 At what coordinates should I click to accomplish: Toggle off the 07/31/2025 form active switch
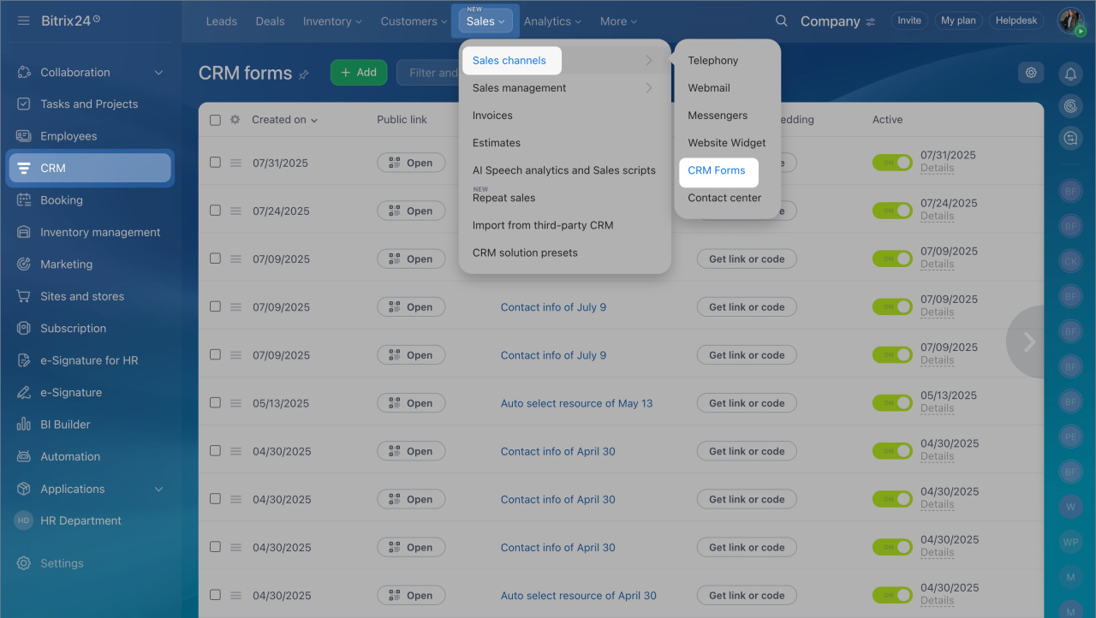(891, 163)
